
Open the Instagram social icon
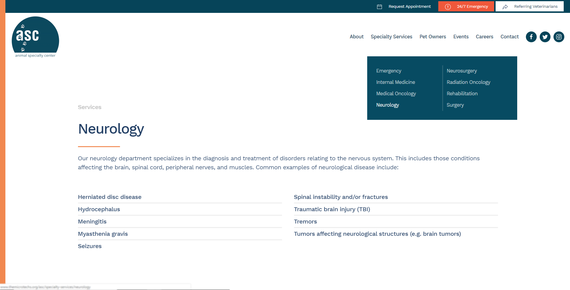[x=559, y=37]
